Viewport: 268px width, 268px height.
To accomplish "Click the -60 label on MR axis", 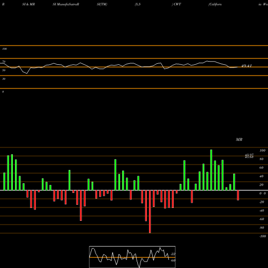I will 262,219.
